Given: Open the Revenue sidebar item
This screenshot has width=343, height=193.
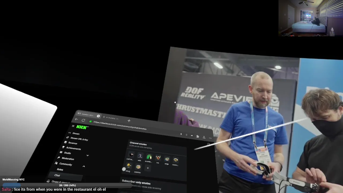Looking at the screenshot, I should [71, 143].
